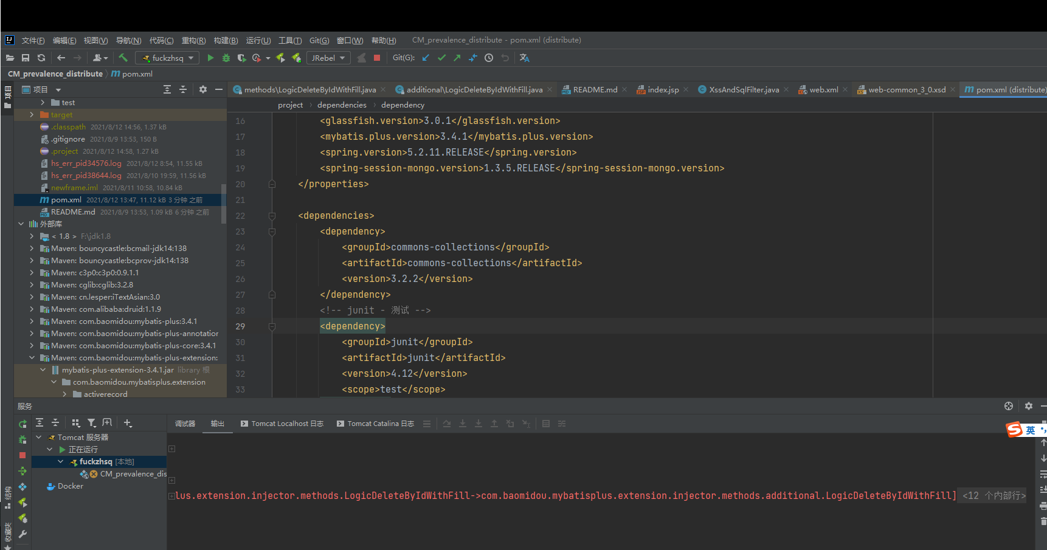Viewport: 1047px width, 550px height.
Task: Click the Git update project arrow
Action: 426,58
